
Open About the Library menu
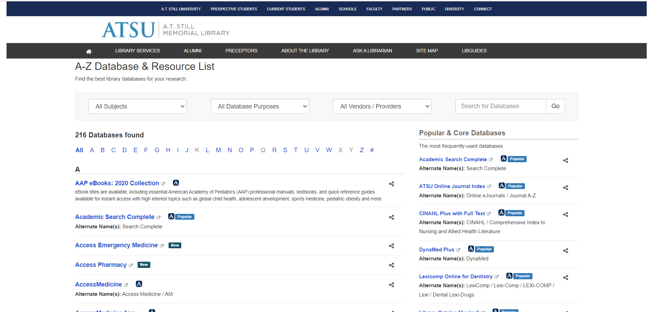(305, 51)
